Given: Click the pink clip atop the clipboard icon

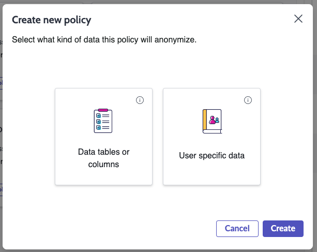Looking at the screenshot, I should point(103,110).
